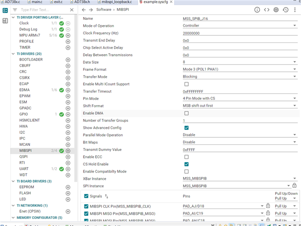Add a CRC driver instance
The width and height of the screenshot is (301, 226).
[68, 72]
